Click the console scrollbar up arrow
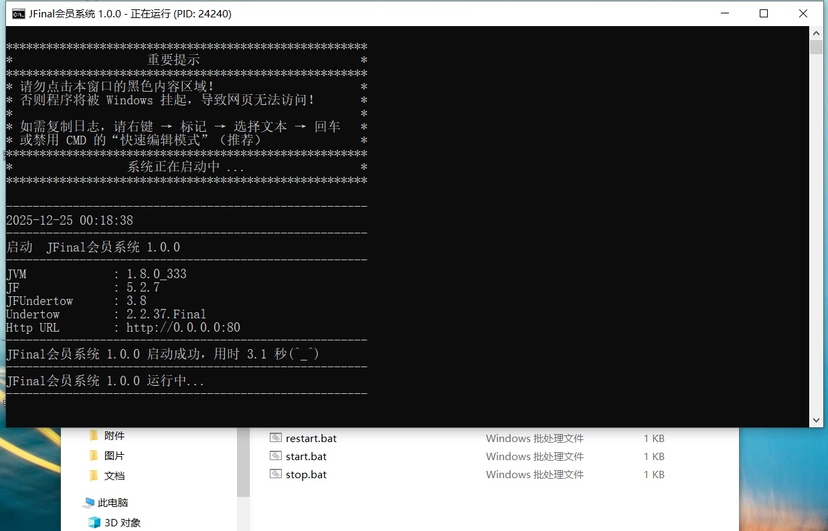828x531 pixels. (816, 33)
